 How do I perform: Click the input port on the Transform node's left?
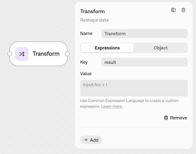(10, 54)
